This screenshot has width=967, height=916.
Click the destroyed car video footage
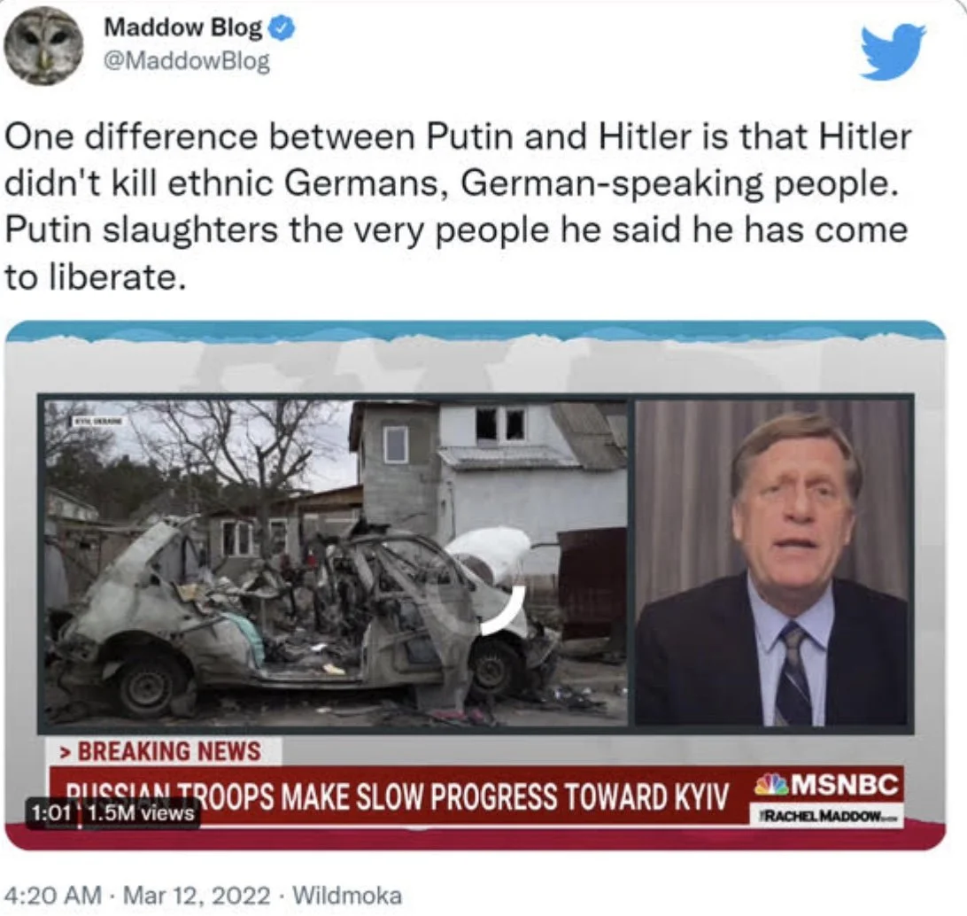click(x=334, y=562)
